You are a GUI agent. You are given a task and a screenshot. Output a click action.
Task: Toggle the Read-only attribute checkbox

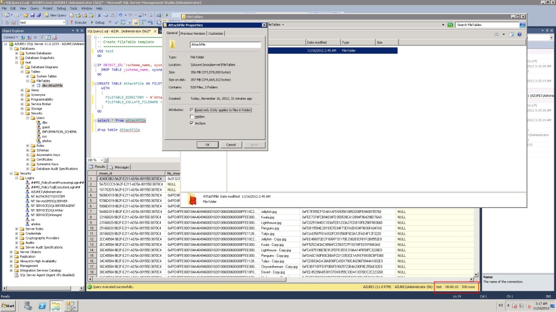[192, 110]
